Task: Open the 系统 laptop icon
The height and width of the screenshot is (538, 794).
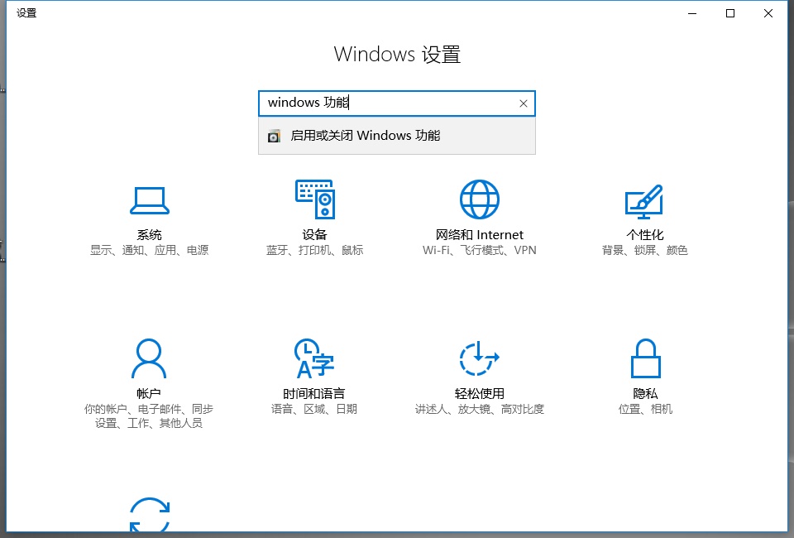Action: (x=150, y=200)
